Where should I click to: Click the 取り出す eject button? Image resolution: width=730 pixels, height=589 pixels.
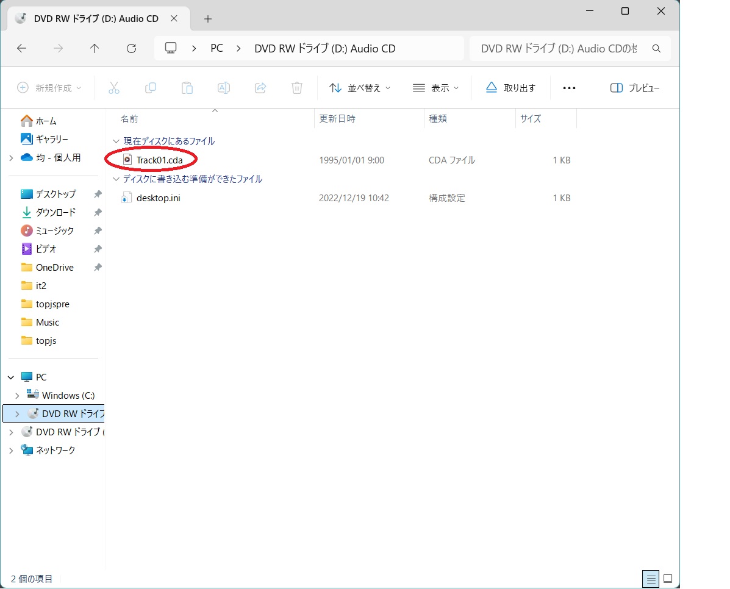pos(511,88)
